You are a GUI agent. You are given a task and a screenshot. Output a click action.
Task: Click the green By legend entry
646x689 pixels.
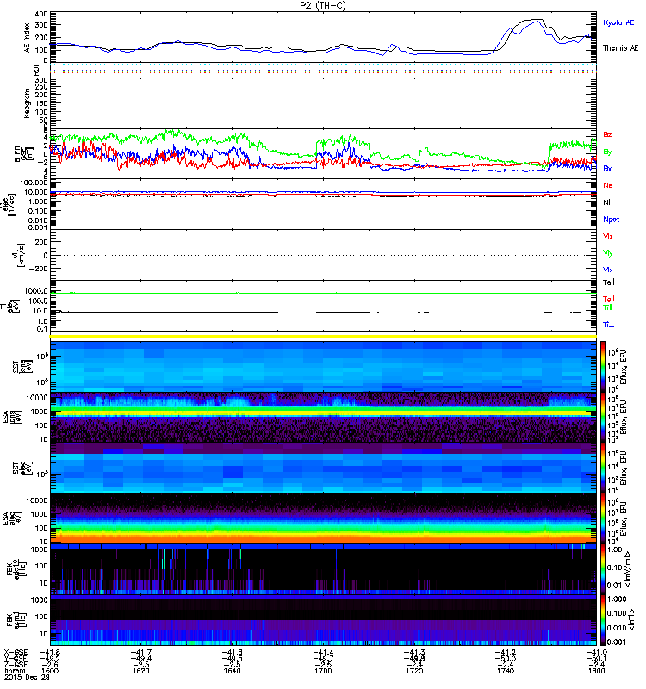pyautogui.click(x=607, y=152)
